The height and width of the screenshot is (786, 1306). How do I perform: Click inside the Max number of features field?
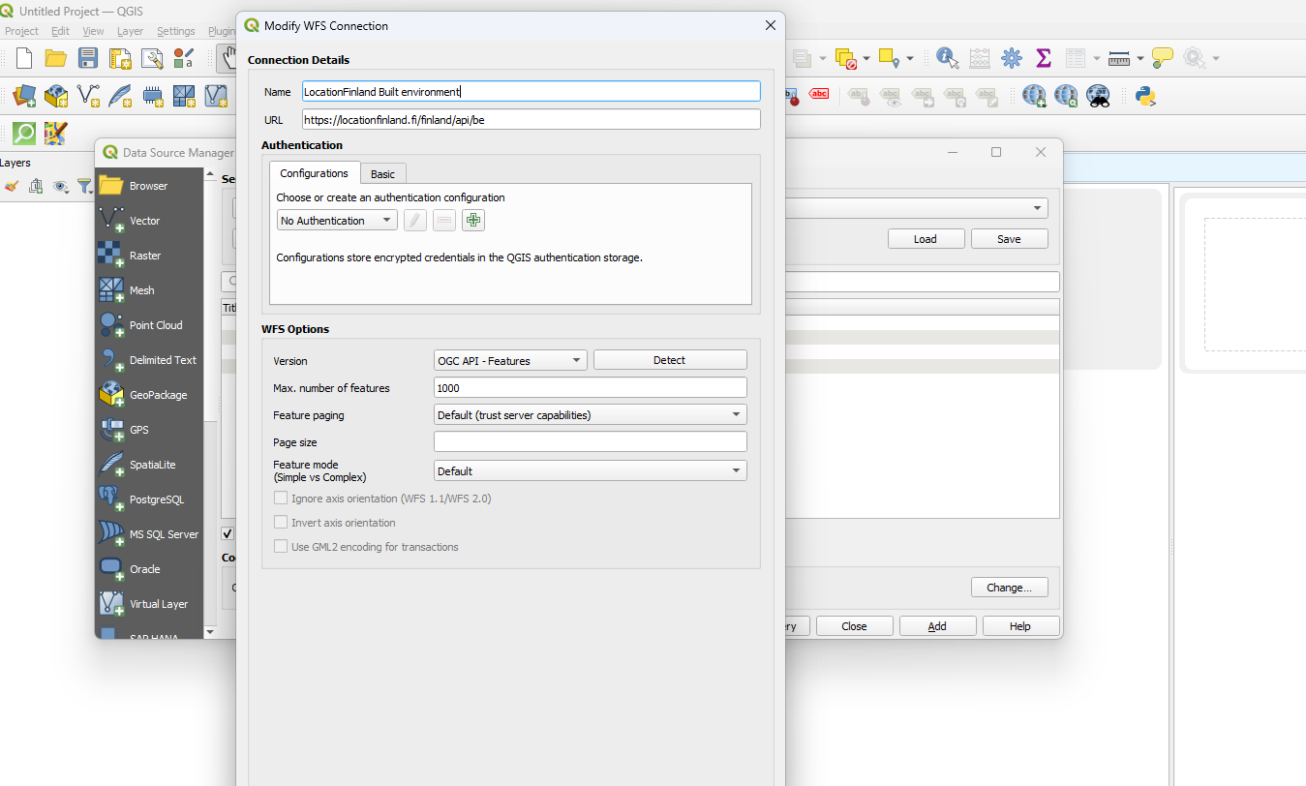click(x=590, y=387)
